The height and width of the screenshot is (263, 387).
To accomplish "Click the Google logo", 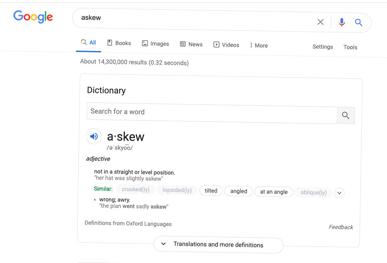I will 33,17.
